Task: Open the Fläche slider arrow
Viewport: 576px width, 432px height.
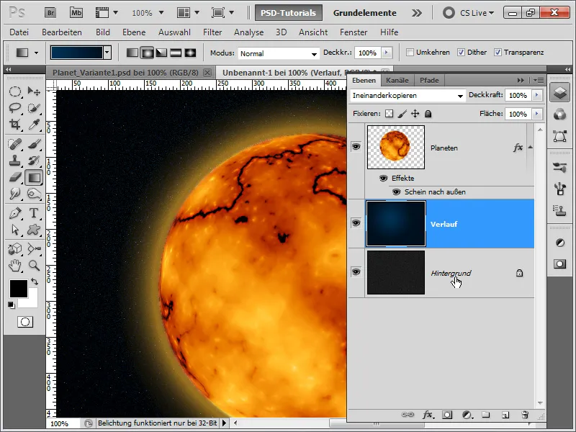Action: (x=536, y=114)
